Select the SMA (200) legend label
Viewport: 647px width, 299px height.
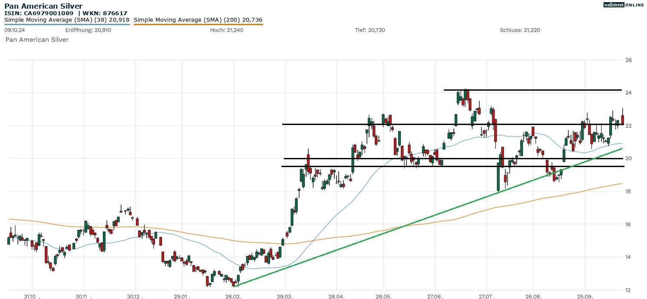198,20
